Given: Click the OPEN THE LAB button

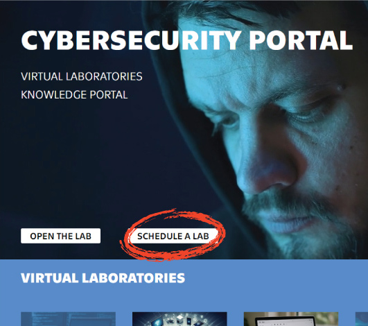Looking at the screenshot, I should click(x=60, y=236).
